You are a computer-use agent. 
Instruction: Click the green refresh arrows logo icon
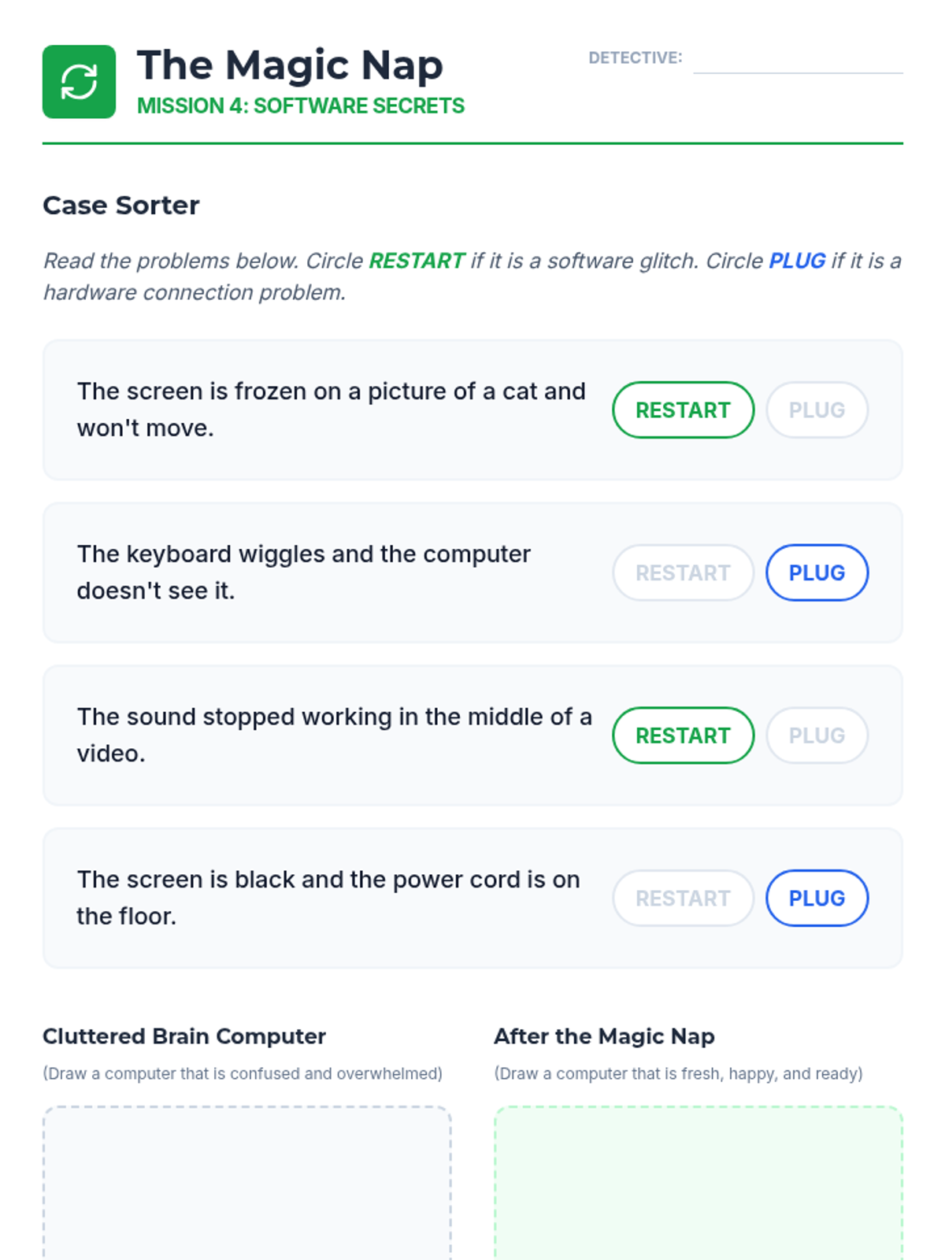point(79,82)
